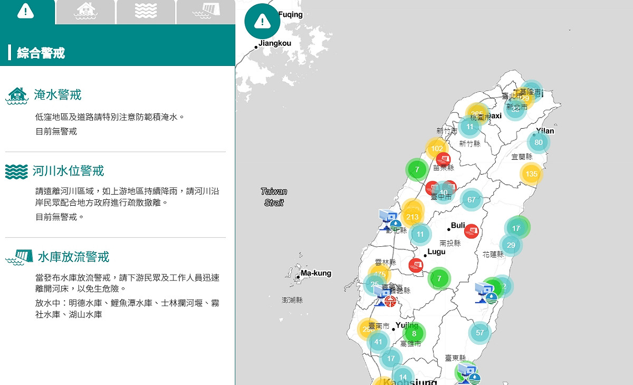Click the red reservoir marker below Lugu
Image resolution: width=633 pixels, height=385 pixels.
point(416,265)
